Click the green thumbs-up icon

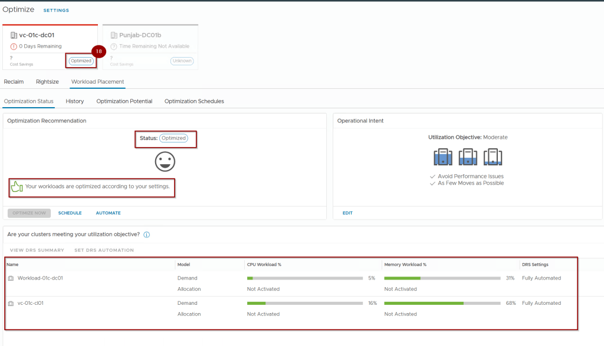(16, 187)
